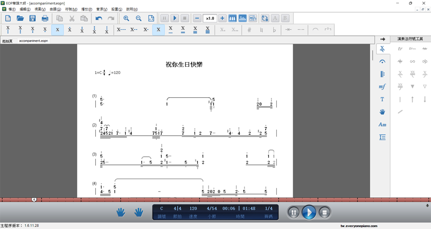Click the large blue player play button
431x229 pixels.
[x=309, y=213]
